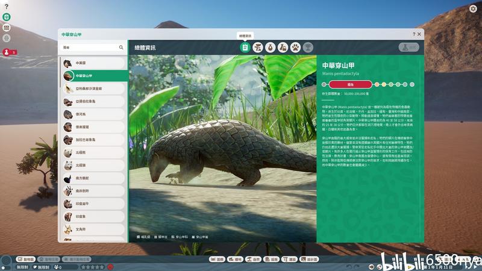The image size is (482, 271).
Task: Choose 印度犀牛 rhinoceros entry
Action: tap(94, 204)
